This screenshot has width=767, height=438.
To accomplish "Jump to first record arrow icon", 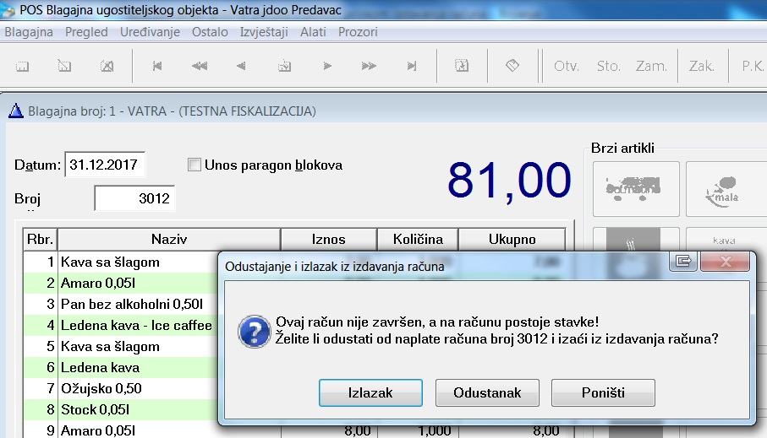I will pos(157,66).
